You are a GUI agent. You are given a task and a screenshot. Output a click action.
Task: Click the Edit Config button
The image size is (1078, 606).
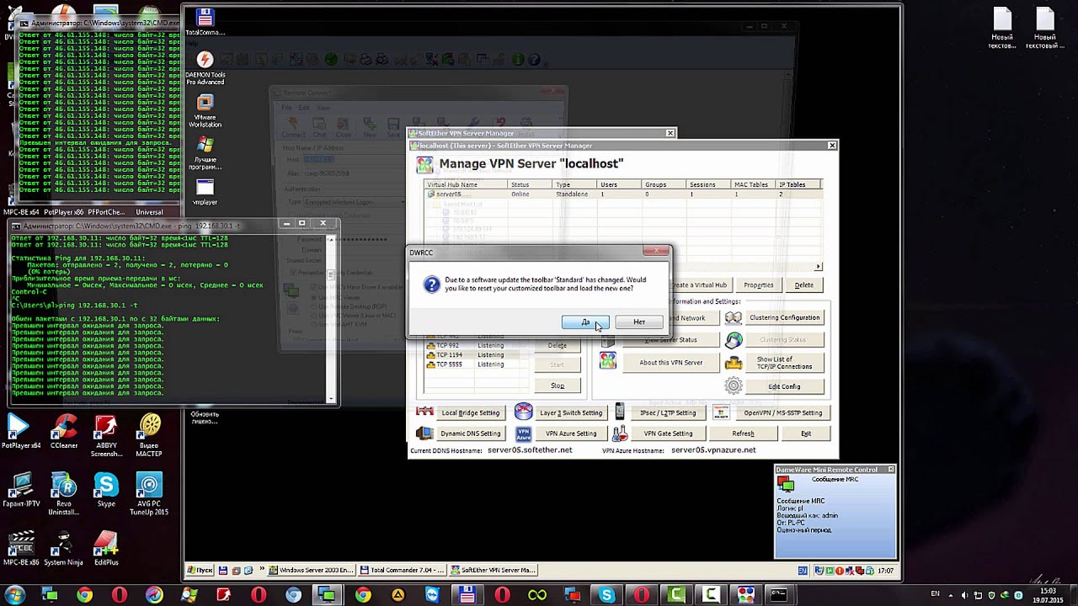(784, 386)
